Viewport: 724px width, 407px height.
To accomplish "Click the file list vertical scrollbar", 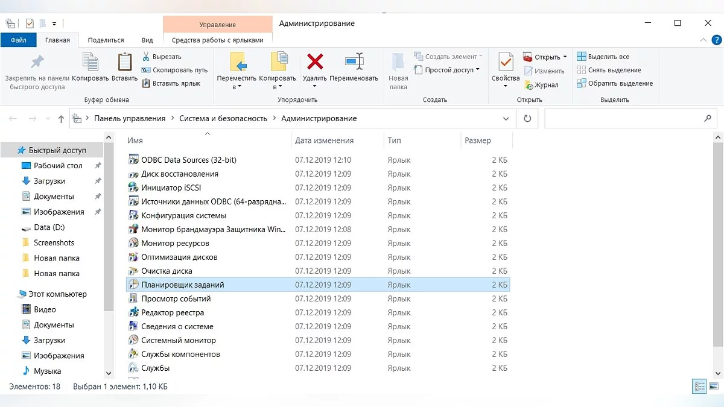I will click(x=717, y=253).
